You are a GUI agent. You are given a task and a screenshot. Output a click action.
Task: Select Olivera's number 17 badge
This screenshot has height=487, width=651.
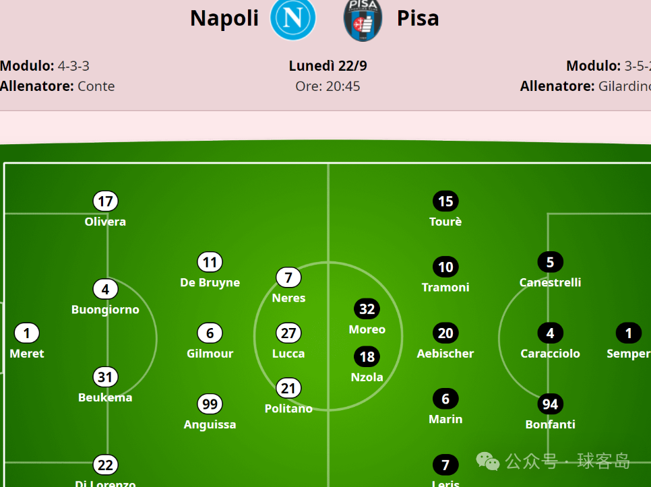point(105,201)
